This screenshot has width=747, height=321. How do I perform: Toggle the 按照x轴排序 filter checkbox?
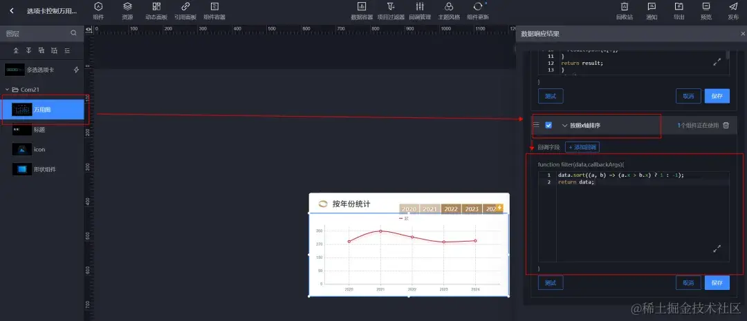[x=548, y=125]
